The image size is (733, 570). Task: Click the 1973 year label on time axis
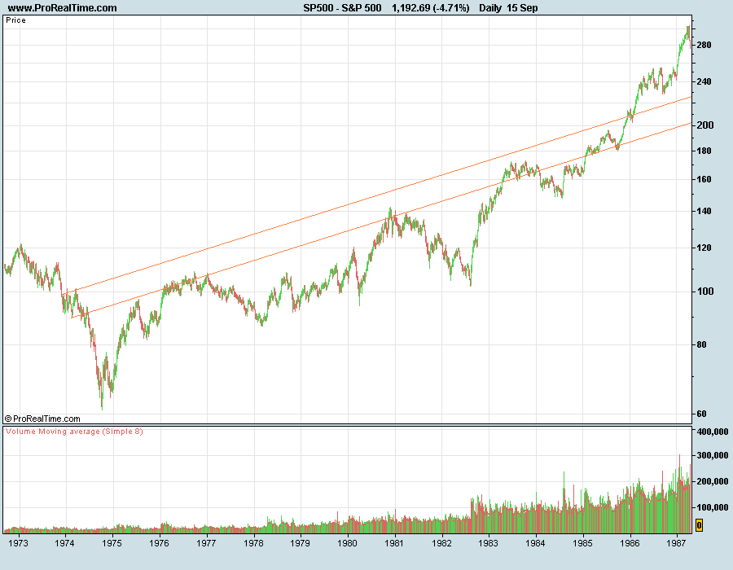18,543
